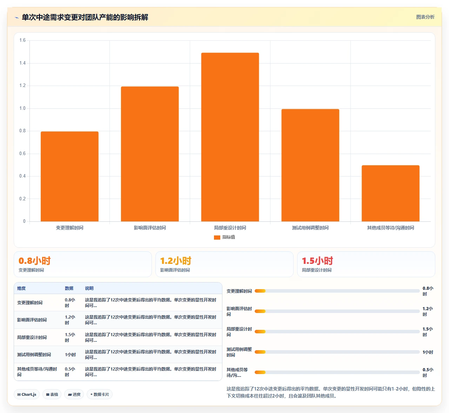This screenshot has width=449, height=413.
Task: Click the 测试用例调整时间 x-axis label
Action: point(310,228)
